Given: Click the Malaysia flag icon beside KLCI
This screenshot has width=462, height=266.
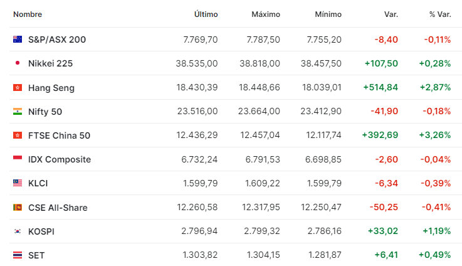Looking at the screenshot, I should (18, 184).
